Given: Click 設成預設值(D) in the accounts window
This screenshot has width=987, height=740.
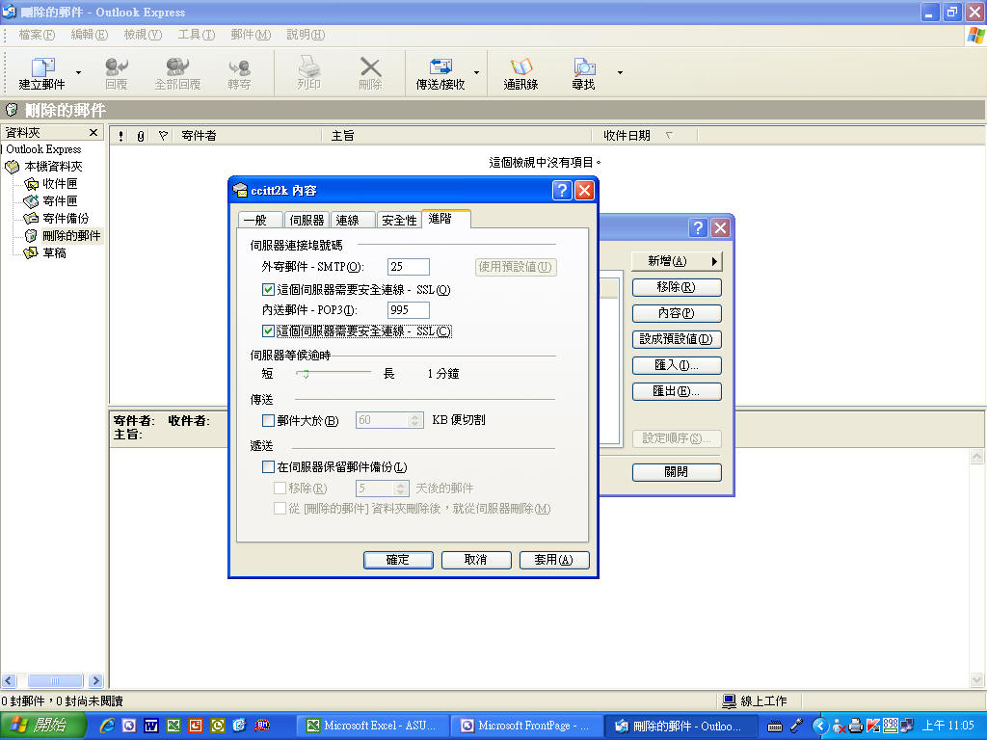Looking at the screenshot, I should tap(677, 339).
